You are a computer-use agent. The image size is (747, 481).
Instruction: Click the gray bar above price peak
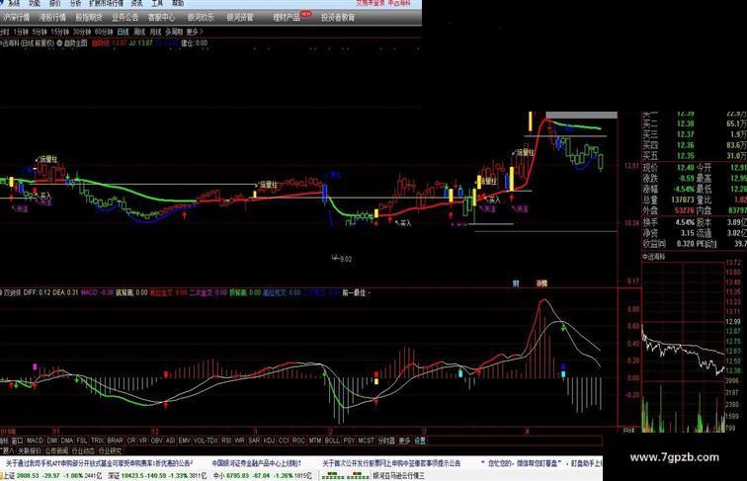[582, 115]
